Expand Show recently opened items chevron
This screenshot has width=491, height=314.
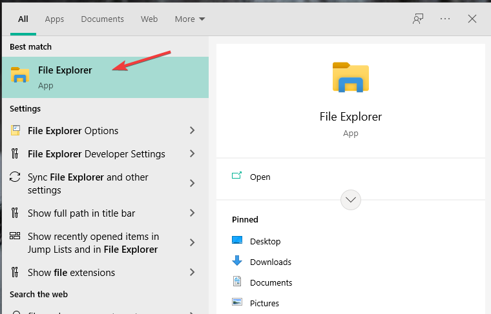point(193,243)
